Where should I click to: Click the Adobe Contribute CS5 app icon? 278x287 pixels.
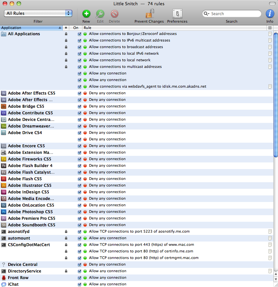[x=4, y=113]
